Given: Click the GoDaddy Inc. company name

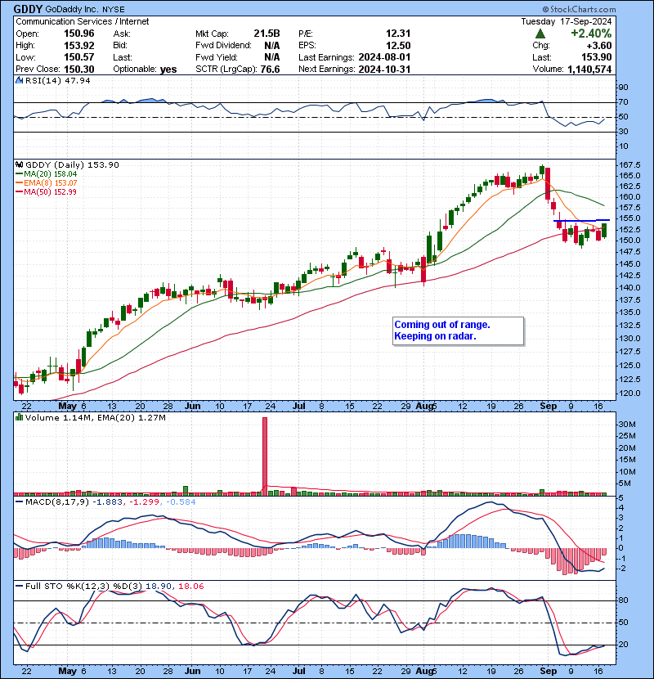Looking at the screenshot, I should pyautogui.click(x=72, y=9).
